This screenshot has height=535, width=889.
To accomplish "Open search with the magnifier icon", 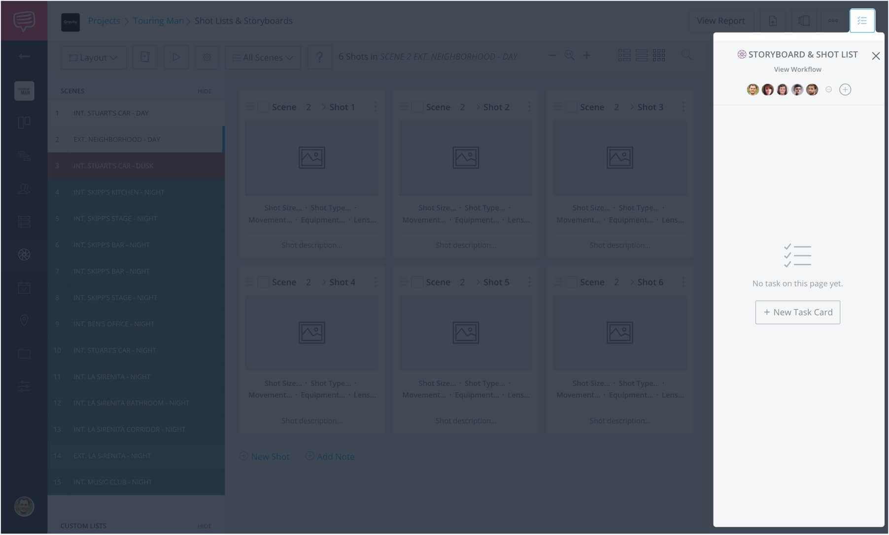I will pos(687,56).
